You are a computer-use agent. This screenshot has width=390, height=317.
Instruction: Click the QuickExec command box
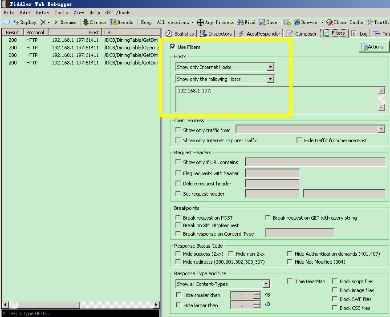coord(80,313)
